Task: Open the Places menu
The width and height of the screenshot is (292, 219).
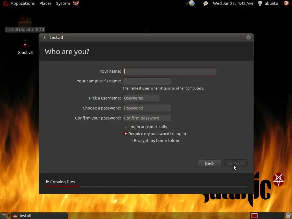Action: [x=45, y=3]
